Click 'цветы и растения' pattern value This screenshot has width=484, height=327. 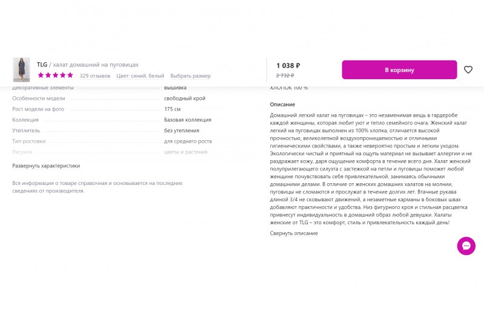[186, 152]
